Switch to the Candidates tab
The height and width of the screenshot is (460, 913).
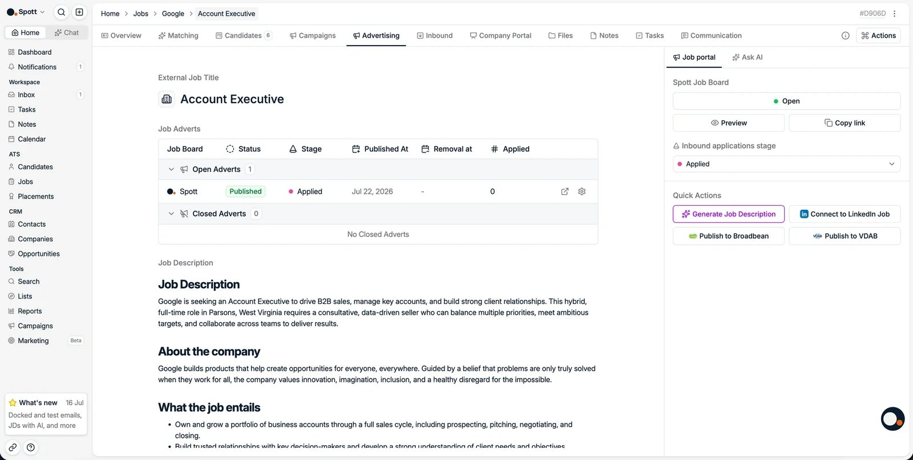(244, 35)
